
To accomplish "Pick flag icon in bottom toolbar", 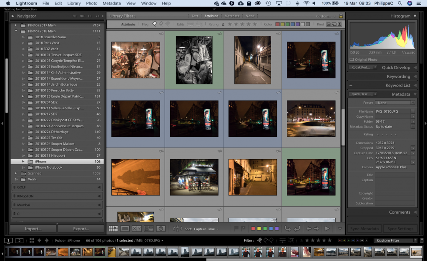I will (236, 229).
